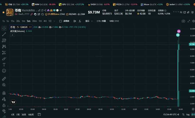Copy contract address 0xe9...7777

pyautogui.click(x=24, y=14)
